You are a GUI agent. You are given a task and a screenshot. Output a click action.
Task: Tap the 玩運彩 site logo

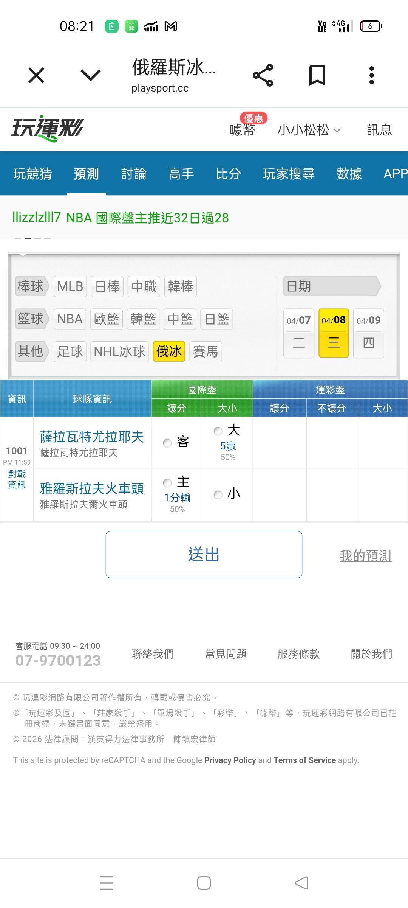point(47,129)
